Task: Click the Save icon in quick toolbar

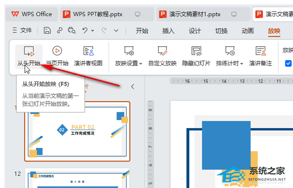Action: 47,30
